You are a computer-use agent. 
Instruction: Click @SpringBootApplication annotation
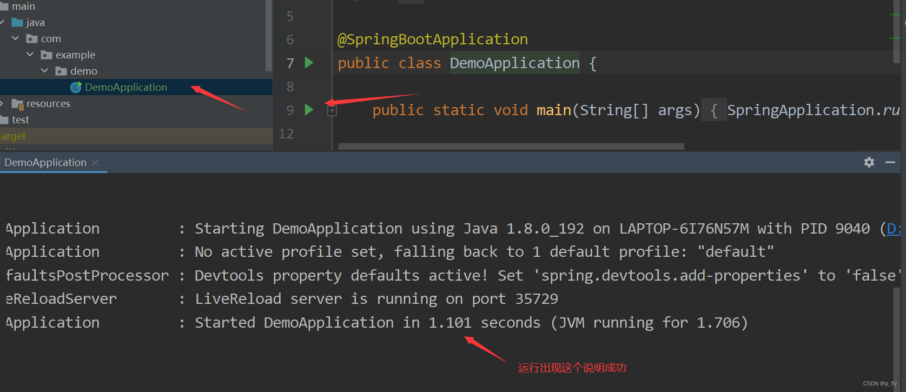pos(433,39)
